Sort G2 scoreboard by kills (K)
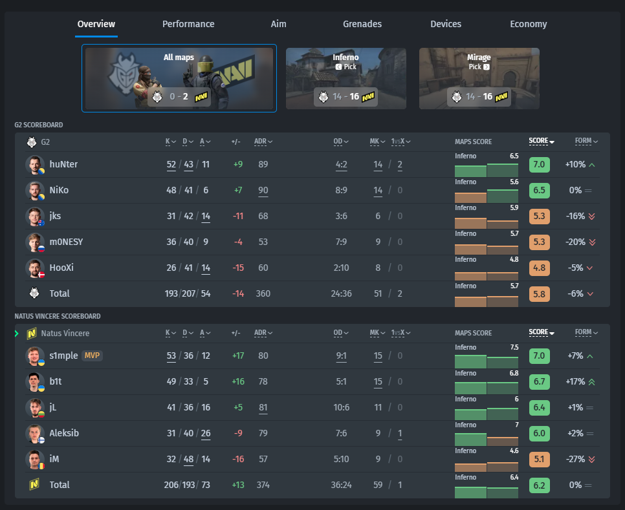Screen dimensions: 625x510 coord(171,142)
